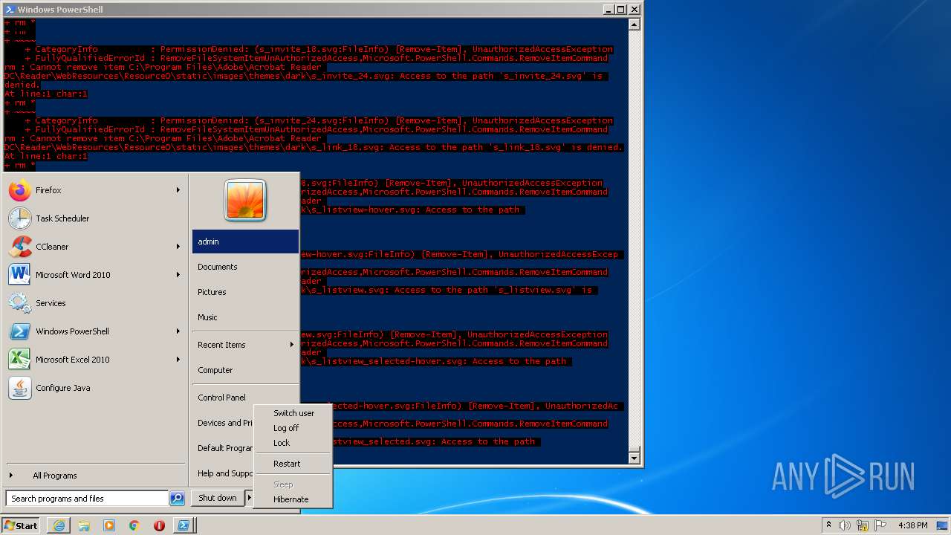Open Windows Explorer from taskbar
The width and height of the screenshot is (951, 535).
(84, 525)
